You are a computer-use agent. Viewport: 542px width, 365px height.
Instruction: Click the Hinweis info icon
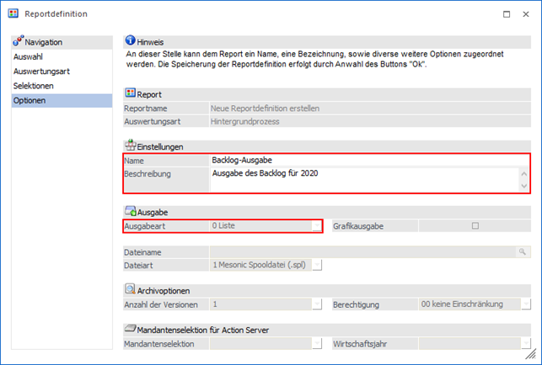pyautogui.click(x=131, y=41)
